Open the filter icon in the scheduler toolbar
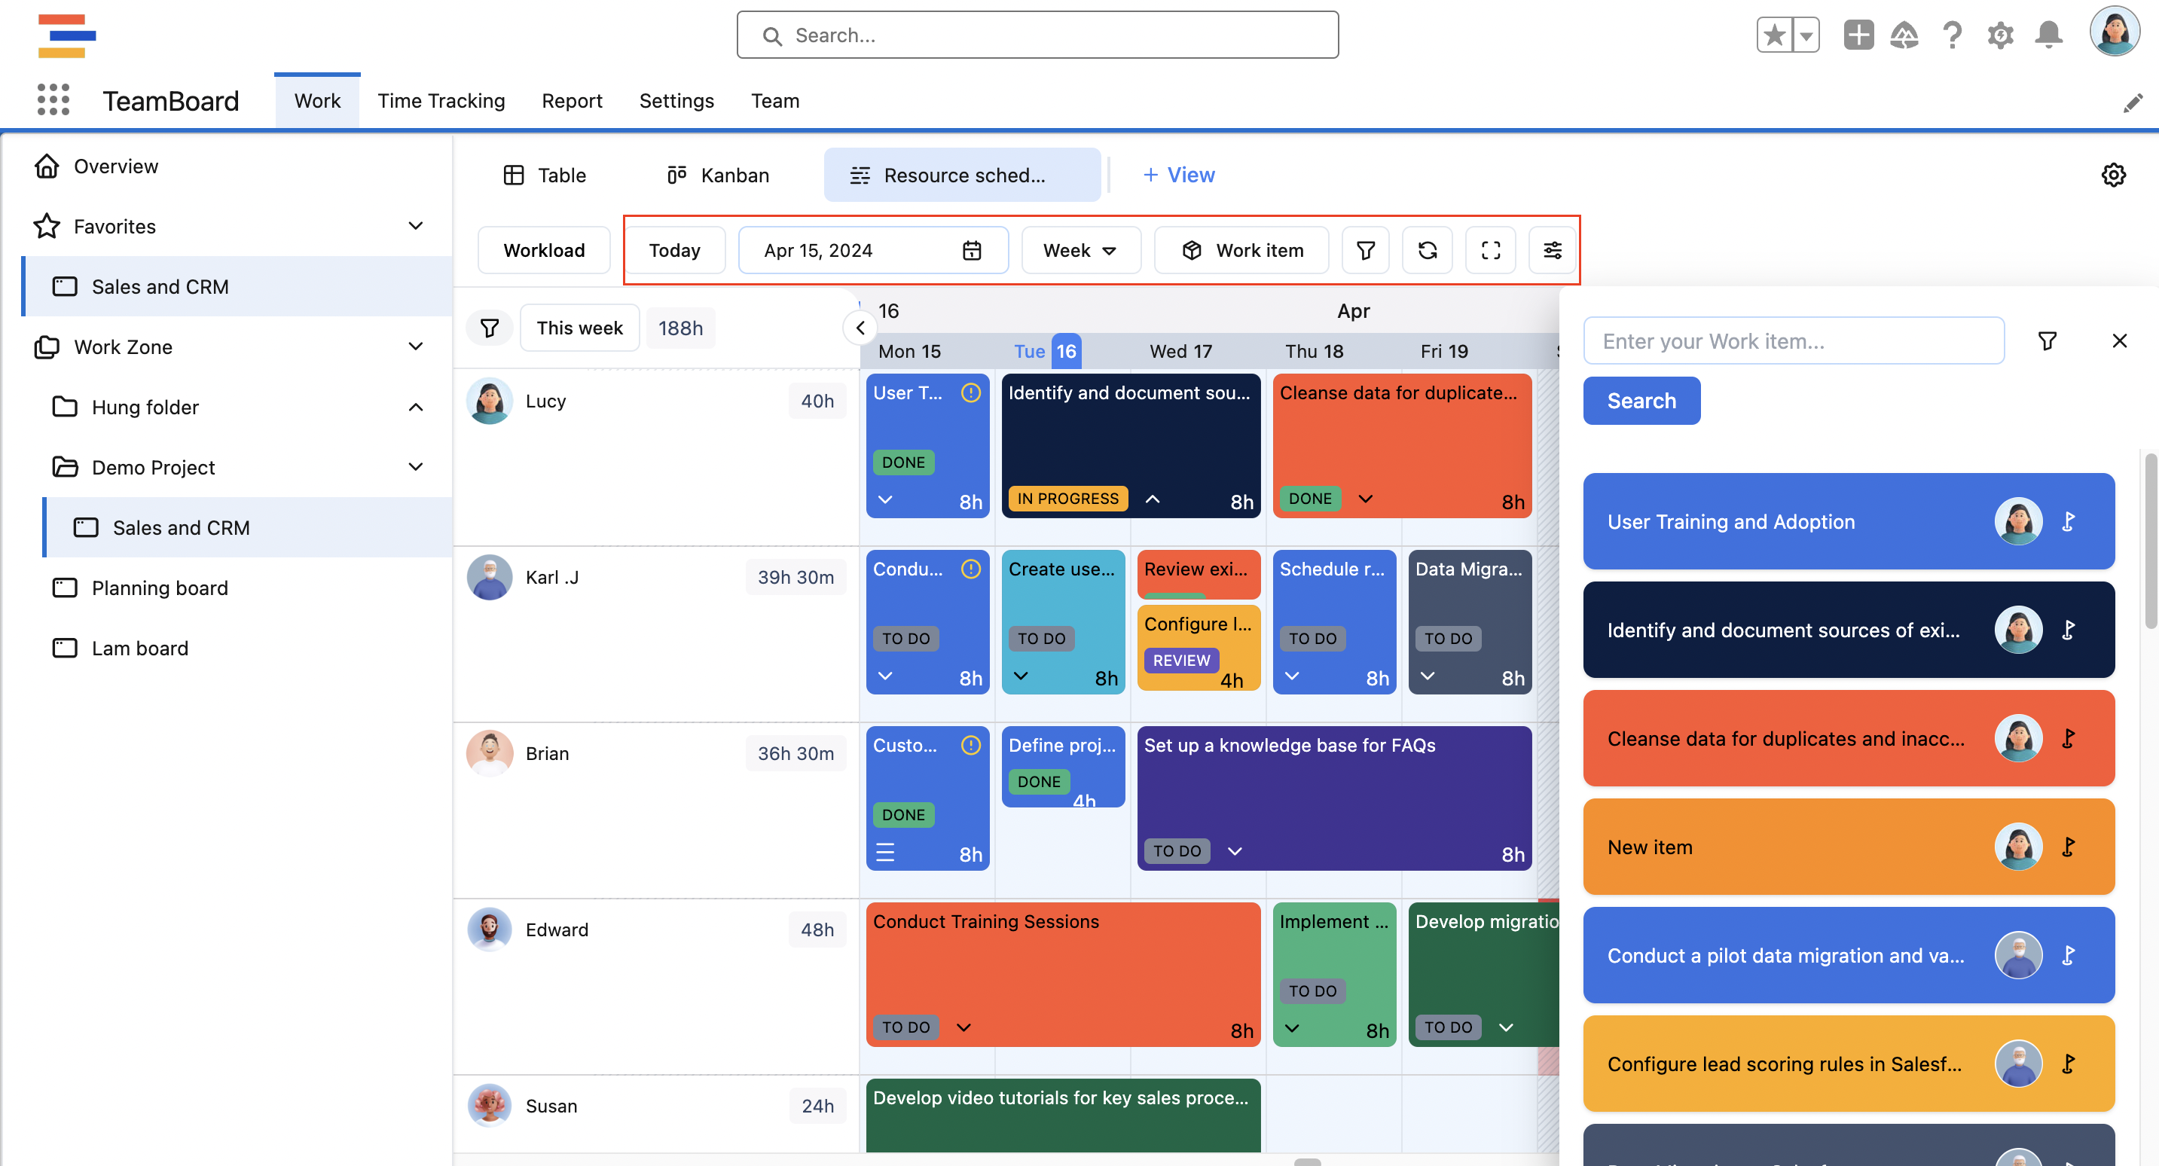The image size is (2159, 1166). (1365, 250)
